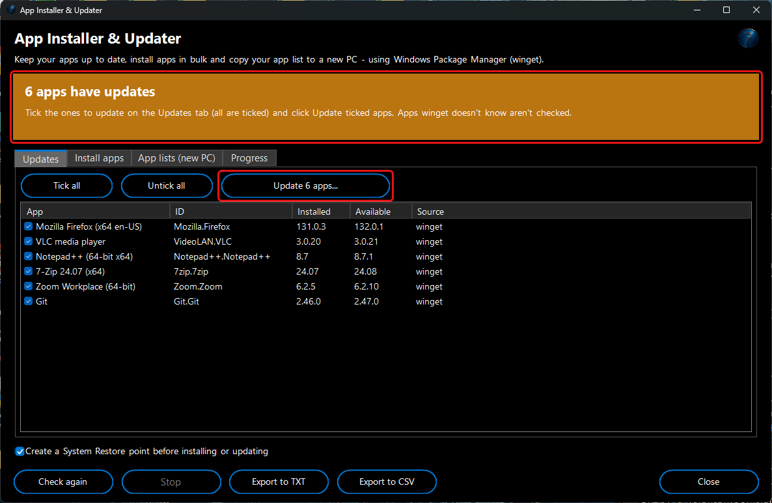Click installed version 2.46.0
The height and width of the screenshot is (503, 772).
[x=309, y=301]
